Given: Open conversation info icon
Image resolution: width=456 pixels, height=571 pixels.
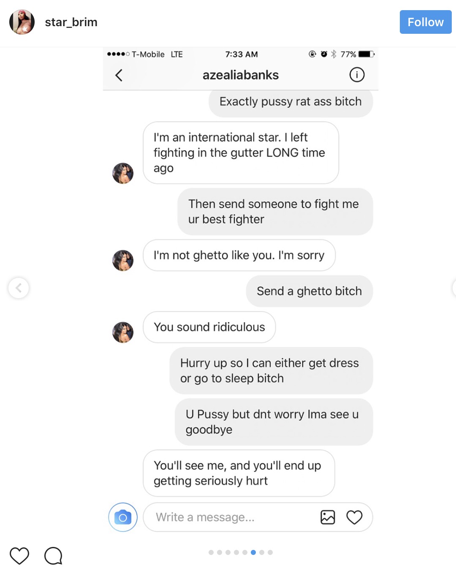Looking at the screenshot, I should pyautogui.click(x=357, y=75).
